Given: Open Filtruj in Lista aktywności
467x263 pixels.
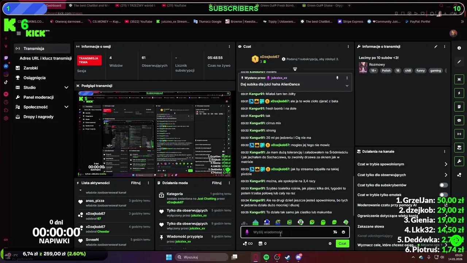Looking at the screenshot, I should (136, 183).
